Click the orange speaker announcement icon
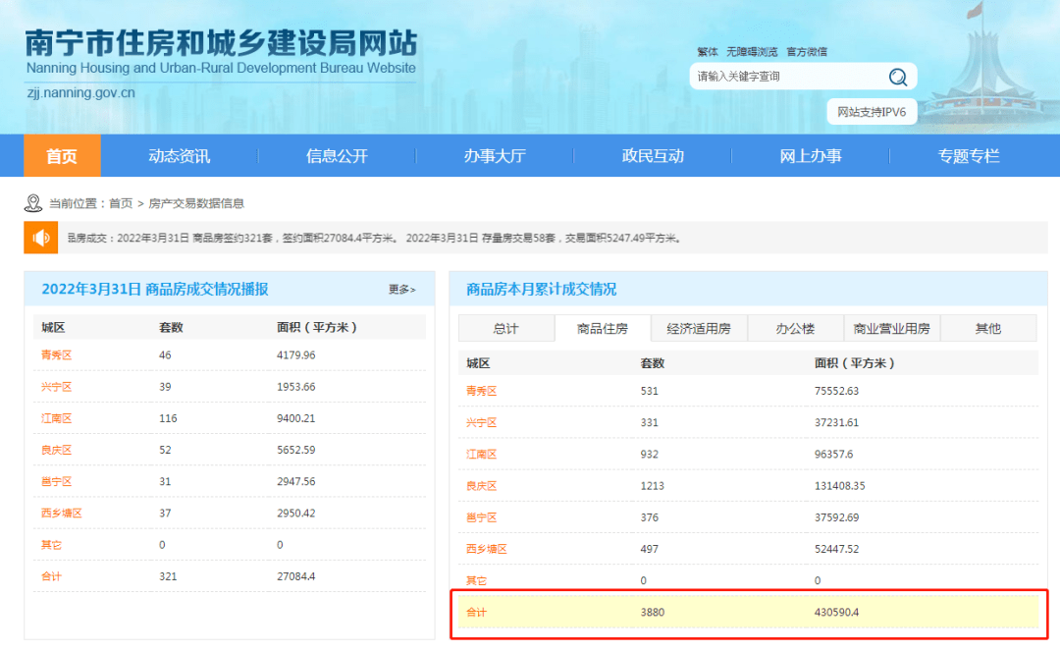 point(40,238)
